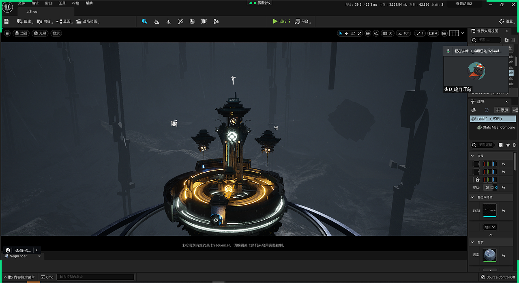The height and width of the screenshot is (283, 519).
Task: Choose the Select objects cursor tool
Action: tap(341, 33)
